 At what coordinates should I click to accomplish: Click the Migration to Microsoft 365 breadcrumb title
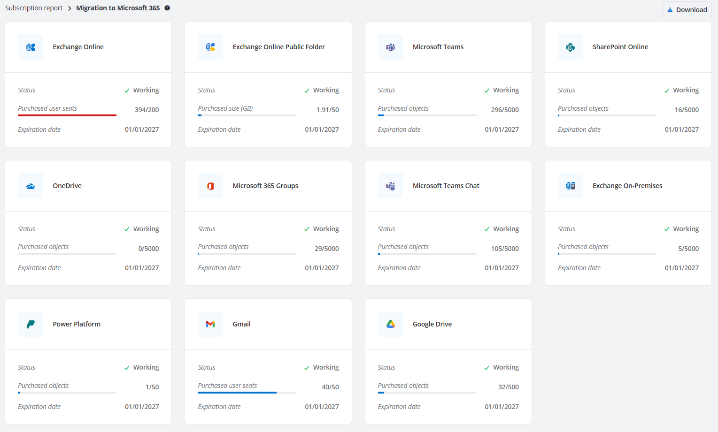tap(118, 8)
